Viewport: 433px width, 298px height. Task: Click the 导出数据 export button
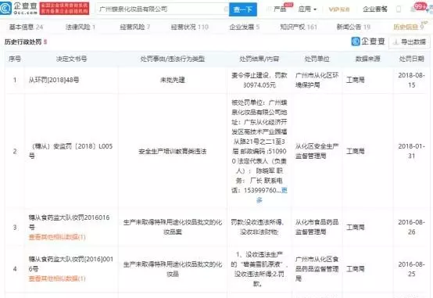tap(410, 42)
